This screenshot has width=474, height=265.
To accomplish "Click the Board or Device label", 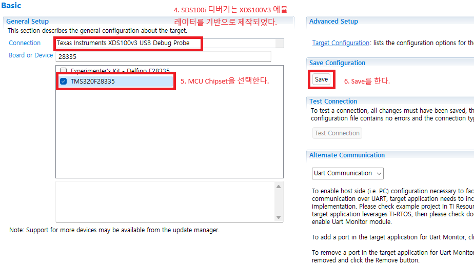I will point(31,55).
